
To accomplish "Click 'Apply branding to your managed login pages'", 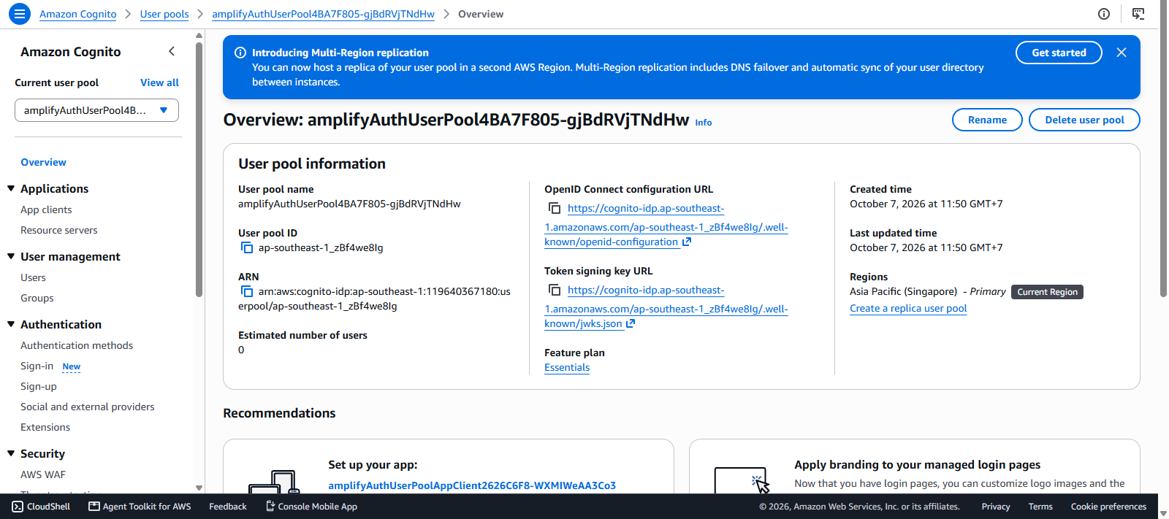I will pos(917,464).
